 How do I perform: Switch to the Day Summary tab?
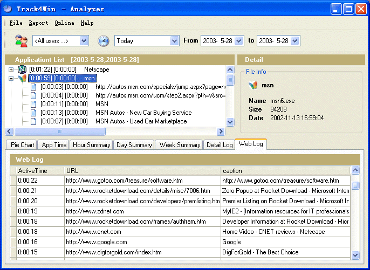click(134, 145)
